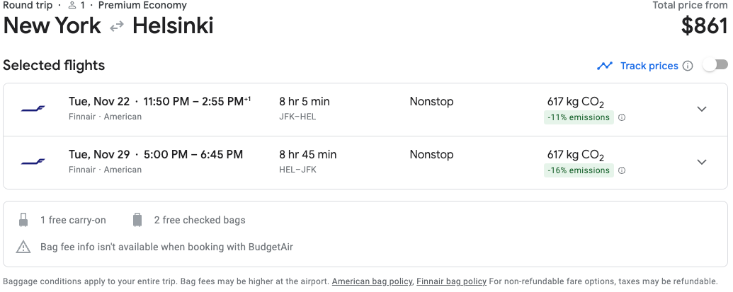Viewport: 733px width, 292px height.
Task: Click the -16% emissions badge
Action: 578,170
